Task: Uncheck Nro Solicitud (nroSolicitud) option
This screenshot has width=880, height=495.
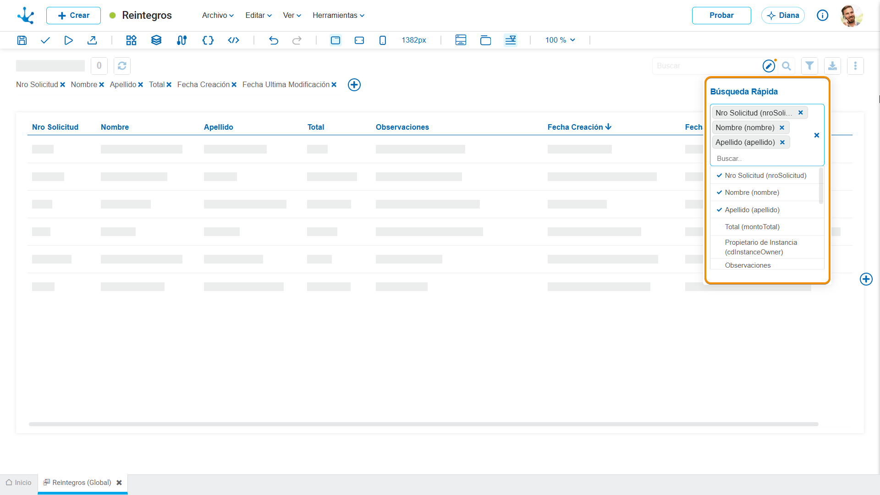Action: [x=765, y=176]
